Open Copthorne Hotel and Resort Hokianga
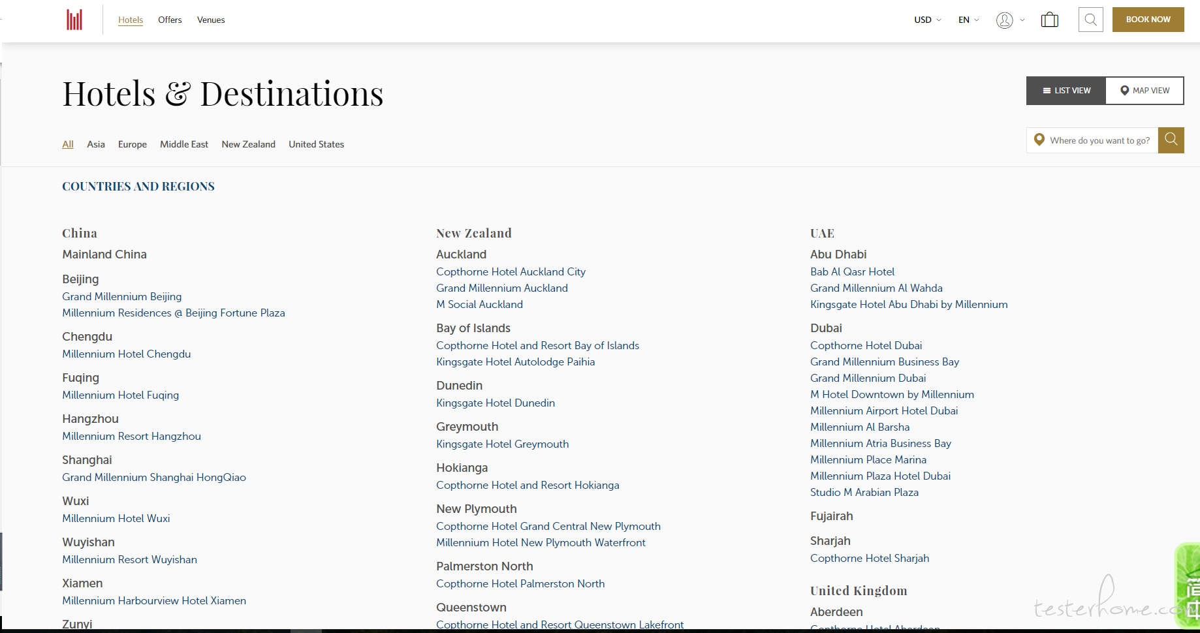The width and height of the screenshot is (1200, 633). coord(528,485)
